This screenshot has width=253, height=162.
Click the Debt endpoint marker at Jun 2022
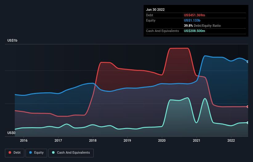click(x=248, y=107)
